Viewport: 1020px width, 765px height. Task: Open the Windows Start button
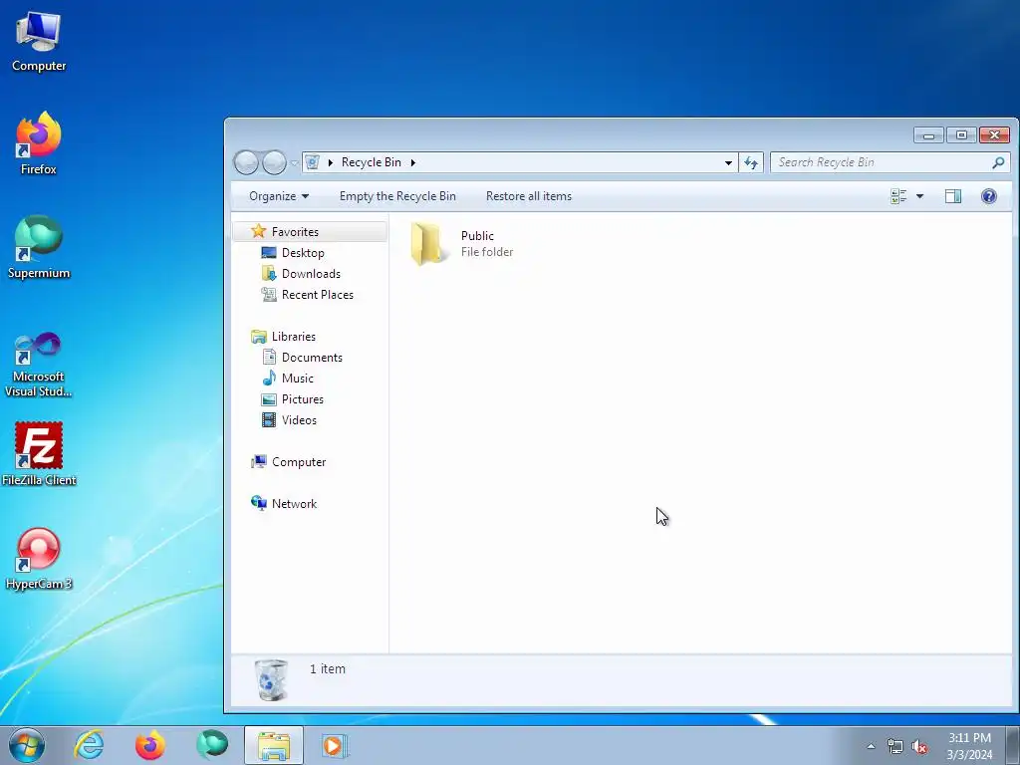tap(27, 745)
